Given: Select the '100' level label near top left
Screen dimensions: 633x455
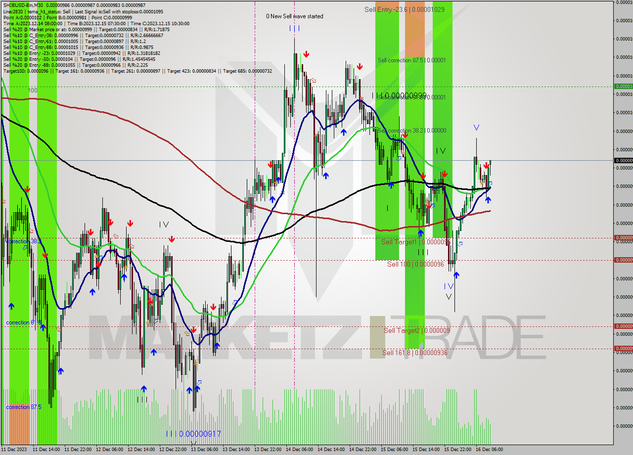Looking at the screenshot, I should [x=33, y=91].
